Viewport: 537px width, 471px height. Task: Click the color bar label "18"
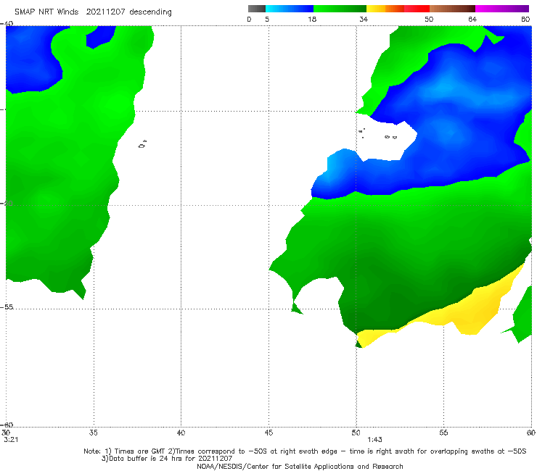pos(312,19)
